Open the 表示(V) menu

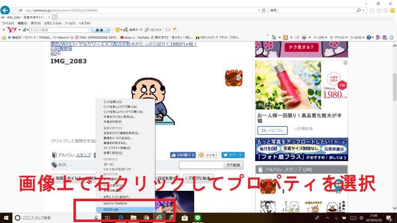[x=36, y=23]
